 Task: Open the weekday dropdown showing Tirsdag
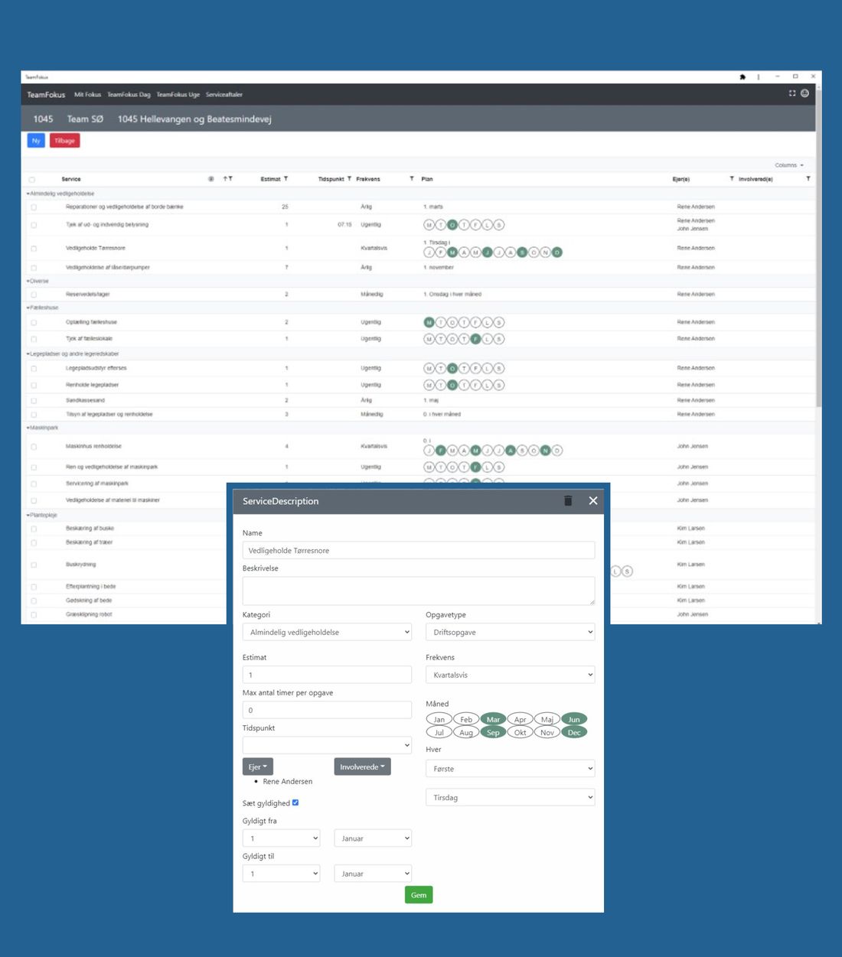click(x=511, y=798)
